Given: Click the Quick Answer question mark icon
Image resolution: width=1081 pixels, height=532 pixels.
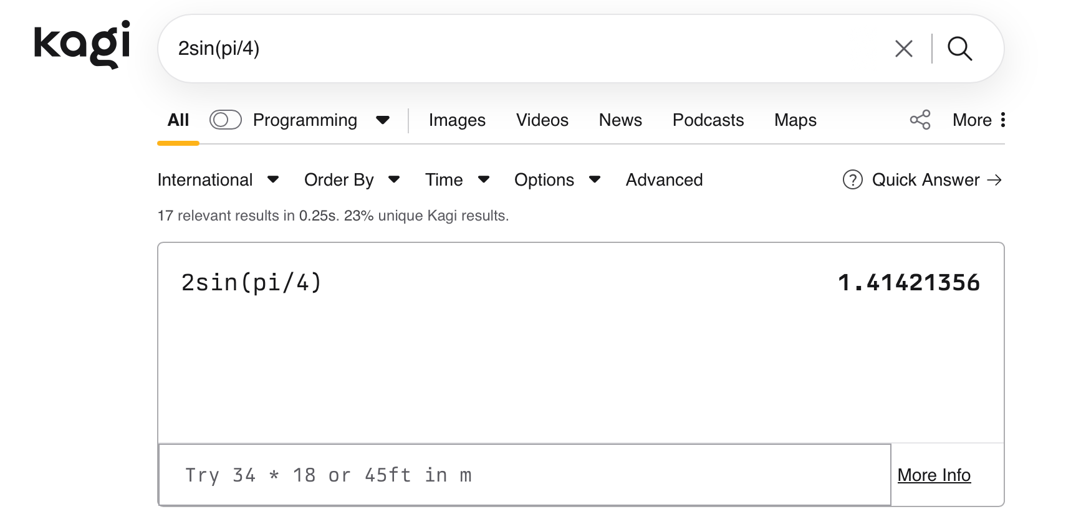Looking at the screenshot, I should [852, 180].
